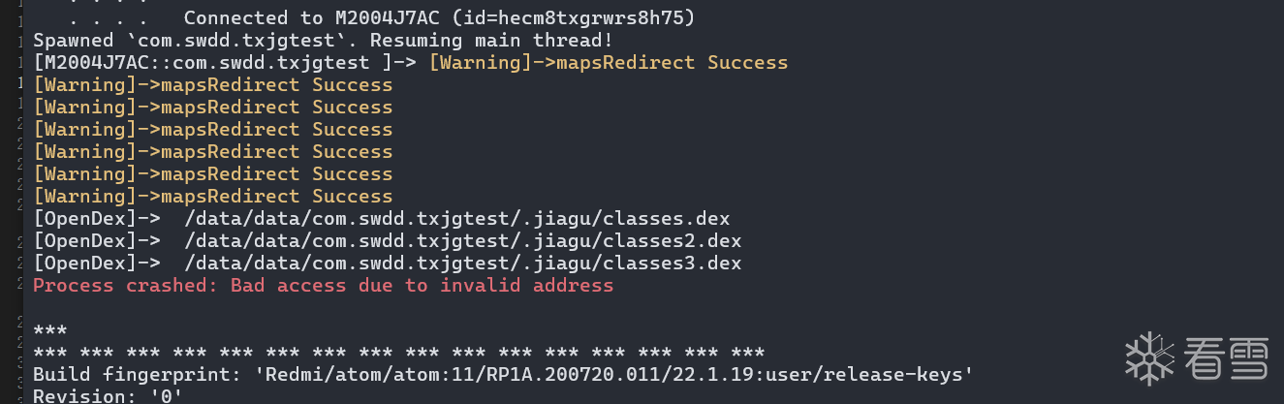Click the classes3.dex file path
This screenshot has width=1284, height=404.
463,264
